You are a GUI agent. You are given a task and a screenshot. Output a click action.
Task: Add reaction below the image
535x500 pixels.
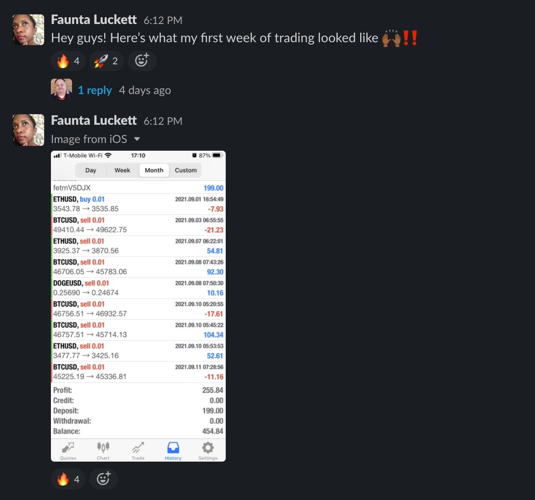click(104, 479)
